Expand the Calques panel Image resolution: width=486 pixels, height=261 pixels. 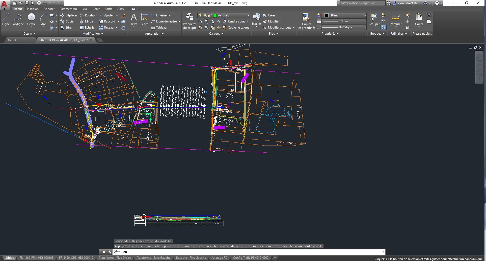click(x=216, y=34)
